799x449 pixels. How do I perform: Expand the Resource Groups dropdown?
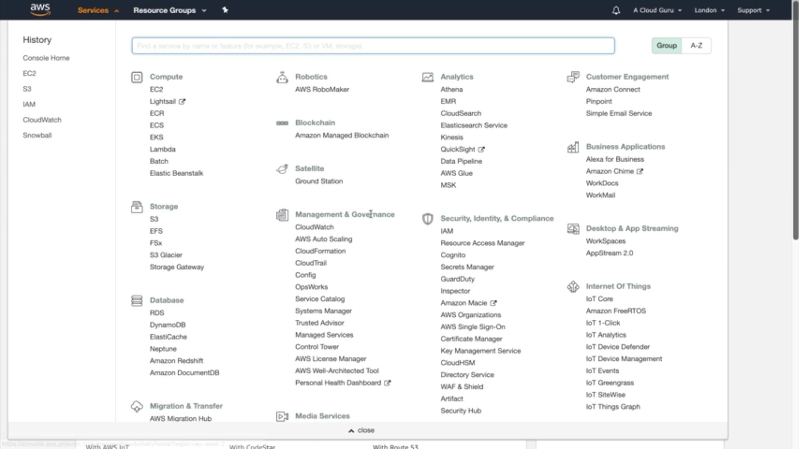coord(169,10)
